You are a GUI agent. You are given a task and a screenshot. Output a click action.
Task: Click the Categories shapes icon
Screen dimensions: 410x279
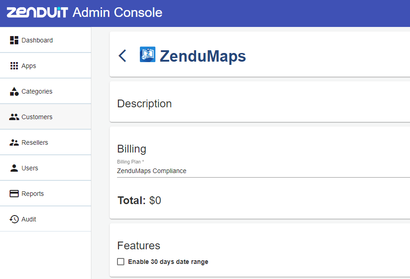tap(14, 91)
